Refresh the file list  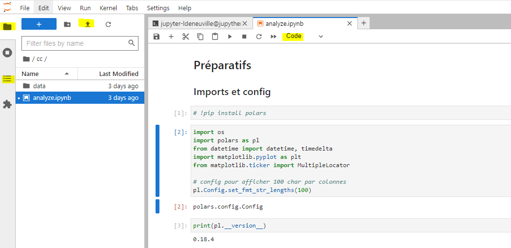click(x=108, y=24)
